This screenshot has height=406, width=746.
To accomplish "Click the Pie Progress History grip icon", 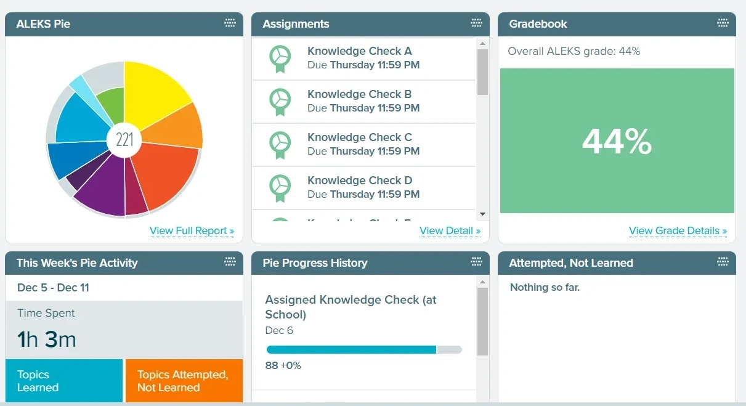I will tap(476, 262).
